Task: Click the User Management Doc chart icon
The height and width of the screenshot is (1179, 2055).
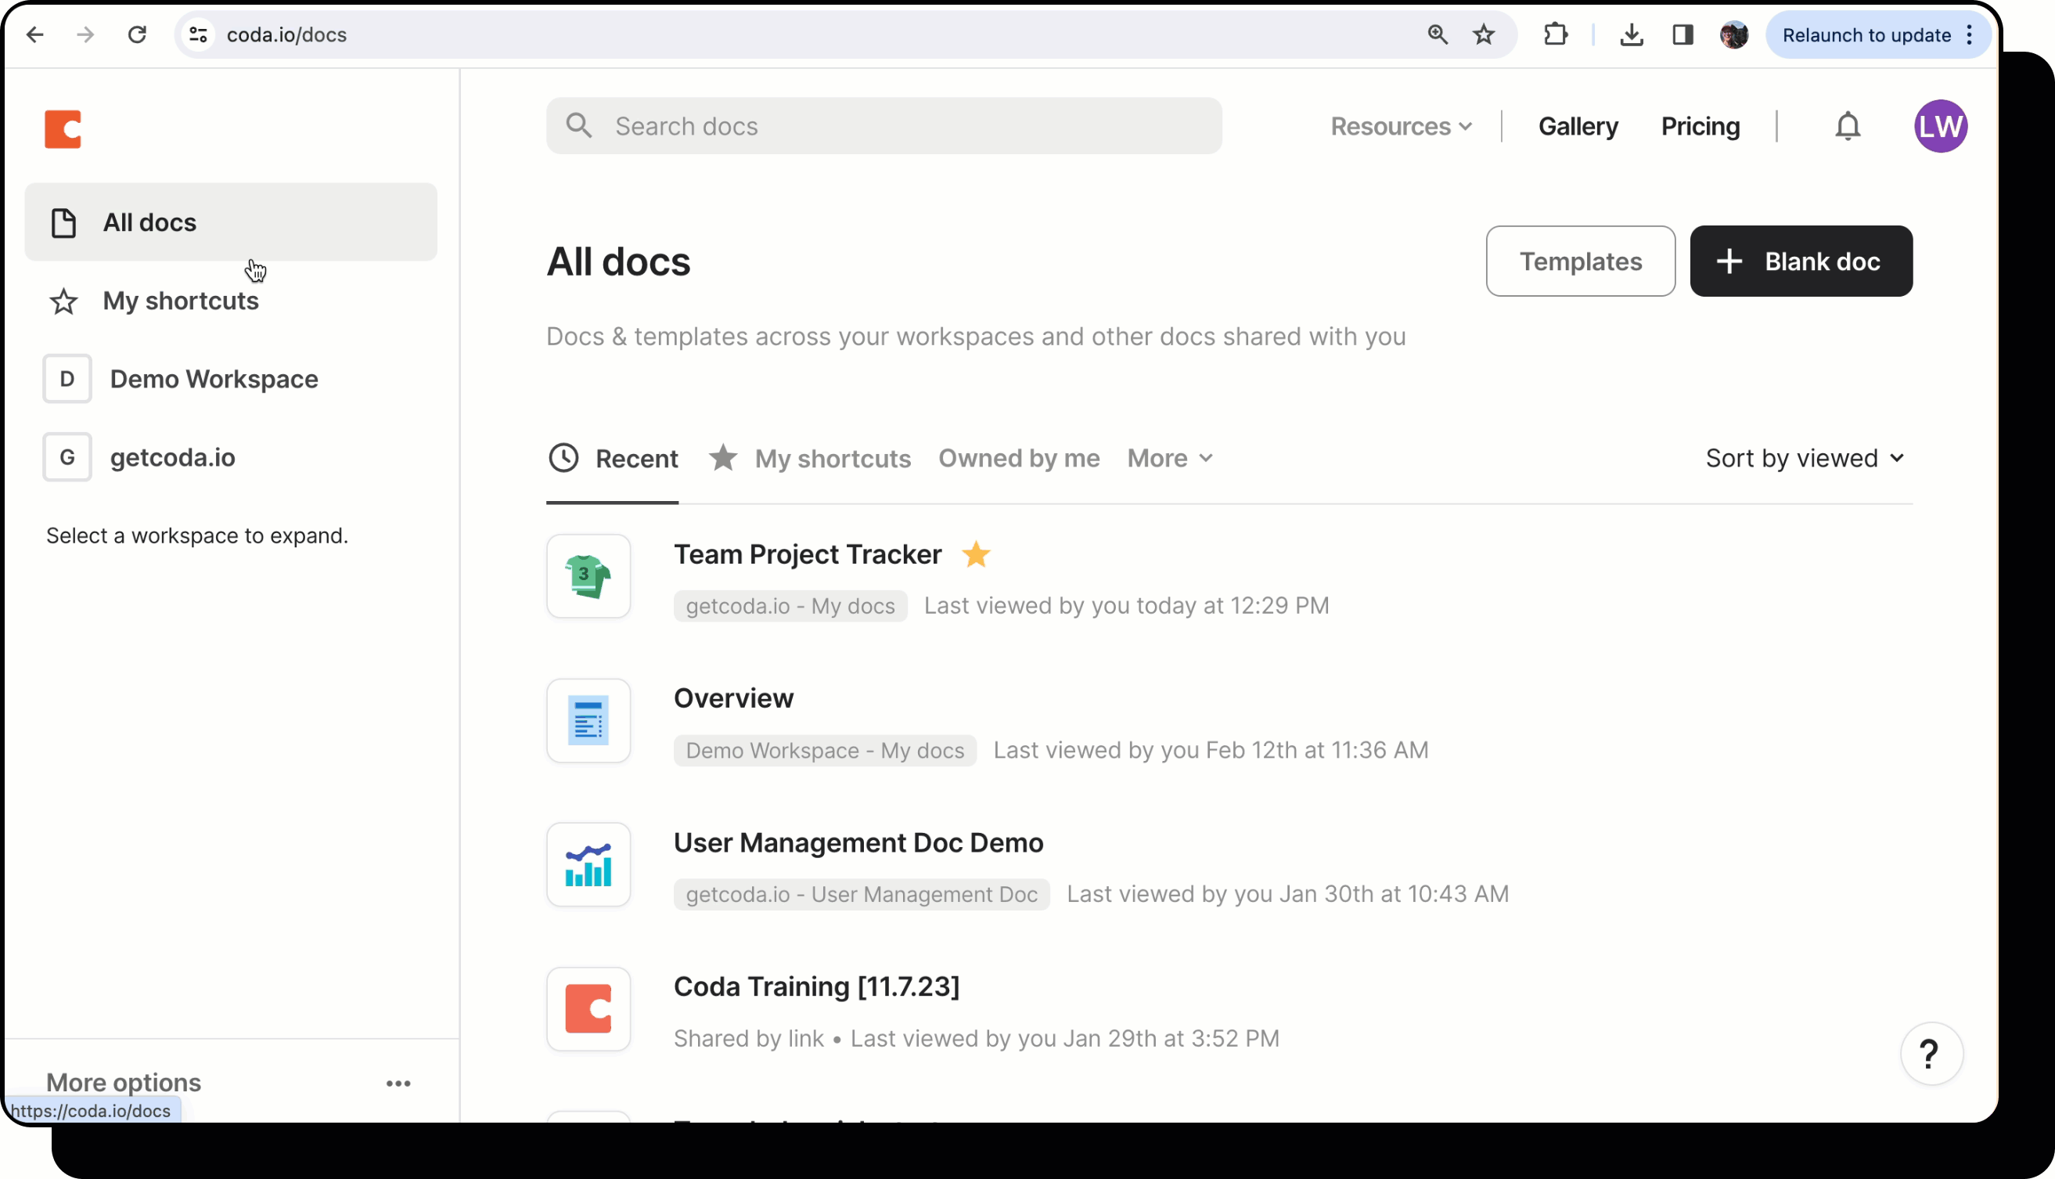Action: click(588, 865)
